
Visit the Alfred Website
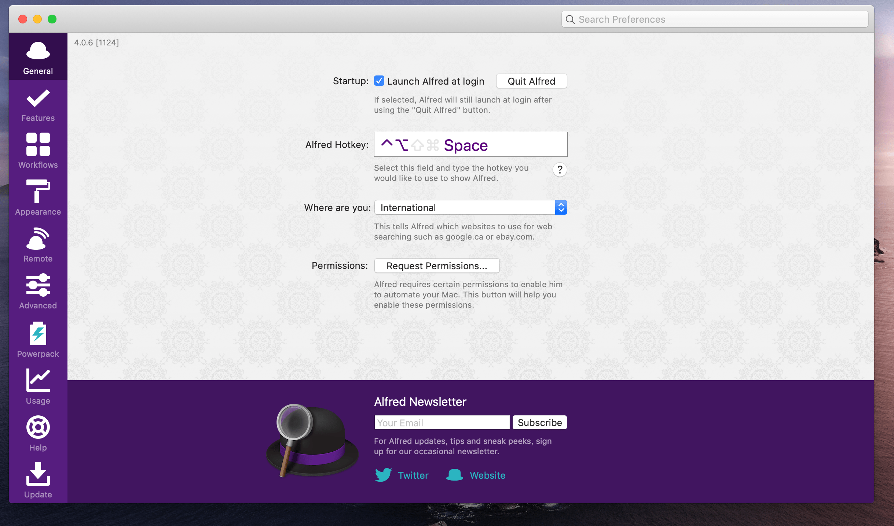pyautogui.click(x=488, y=475)
